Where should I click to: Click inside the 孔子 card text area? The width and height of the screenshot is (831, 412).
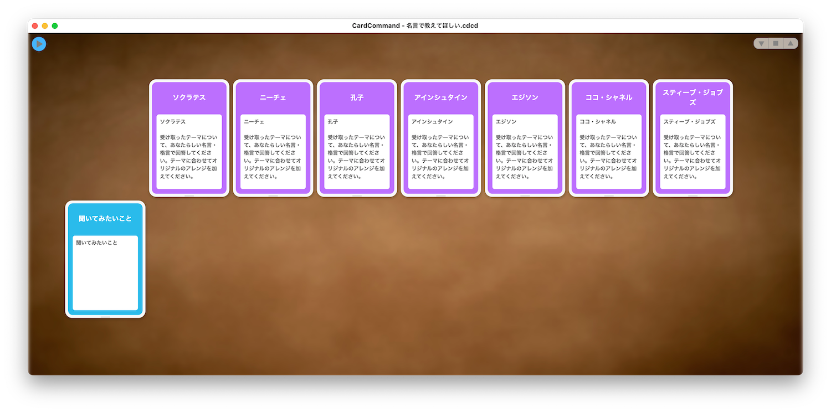pyautogui.click(x=357, y=152)
